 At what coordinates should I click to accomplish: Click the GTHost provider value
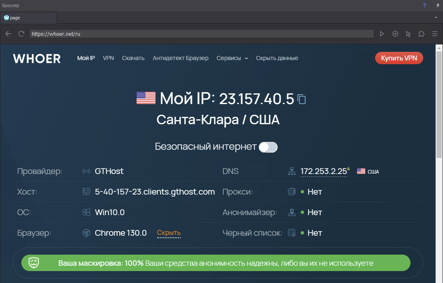tap(109, 171)
